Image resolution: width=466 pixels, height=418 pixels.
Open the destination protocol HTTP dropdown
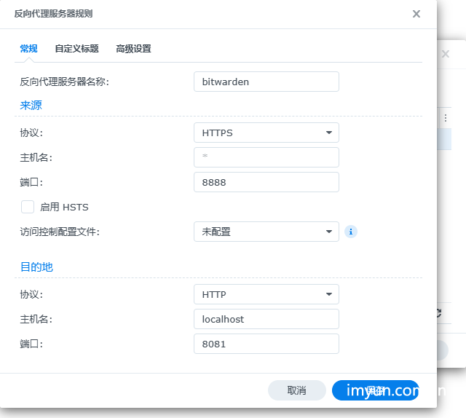[266, 294]
